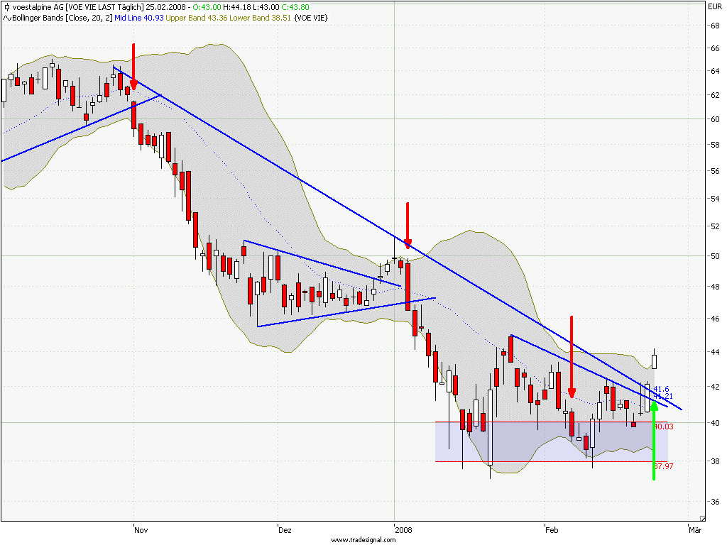
Task: Open the www.tradesignal.com link
Action: pos(363,540)
